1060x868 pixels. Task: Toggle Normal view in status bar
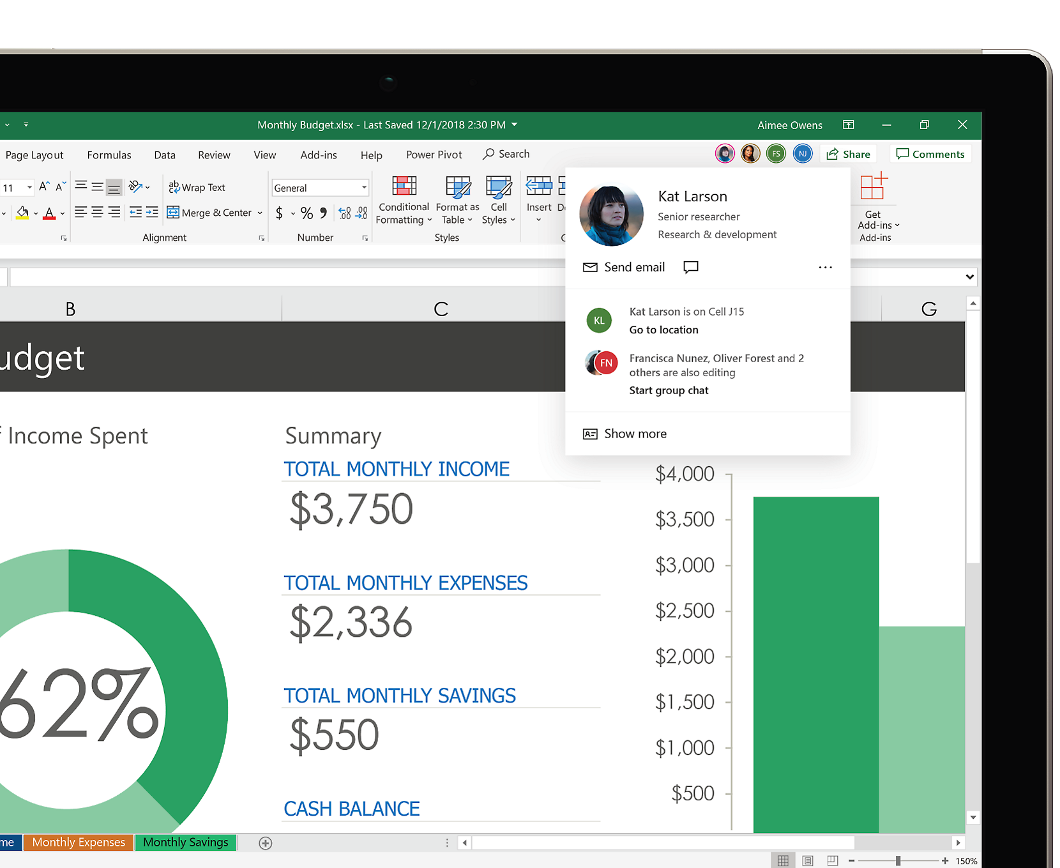(x=783, y=861)
